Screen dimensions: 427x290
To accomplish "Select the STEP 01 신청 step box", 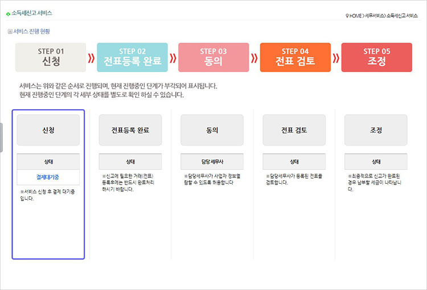I will click(51, 57).
